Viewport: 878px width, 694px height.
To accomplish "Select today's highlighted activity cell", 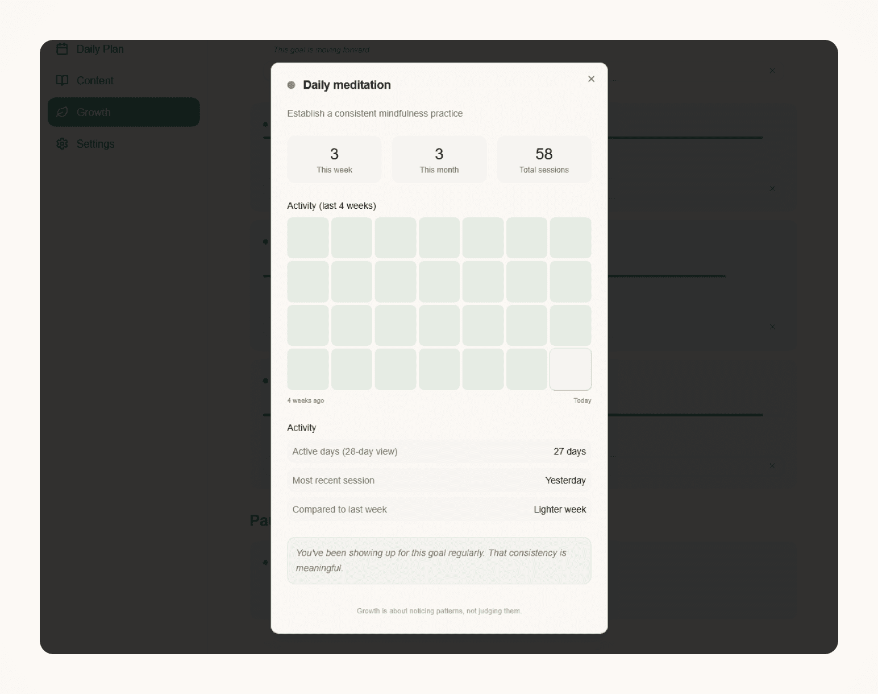I will (x=571, y=369).
